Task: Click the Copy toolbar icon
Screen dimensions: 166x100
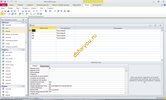Action: pos(26,11)
